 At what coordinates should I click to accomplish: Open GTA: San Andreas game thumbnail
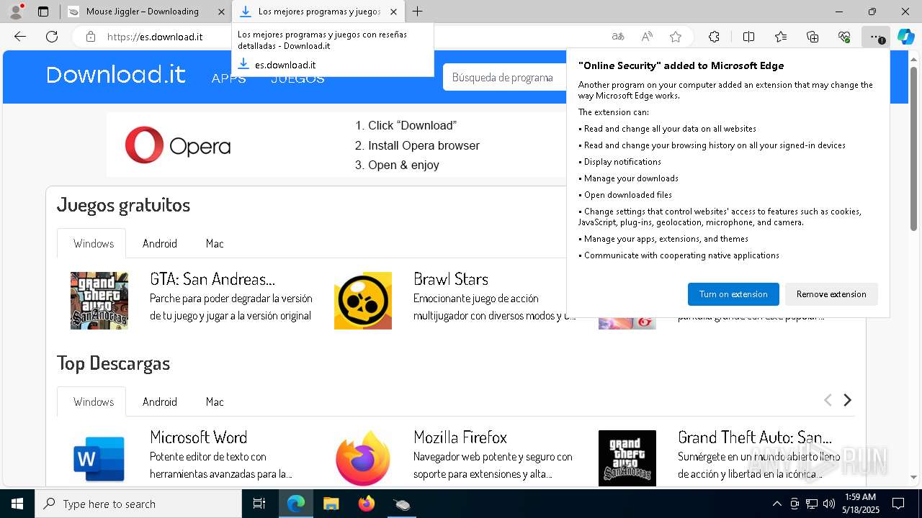[x=99, y=301]
